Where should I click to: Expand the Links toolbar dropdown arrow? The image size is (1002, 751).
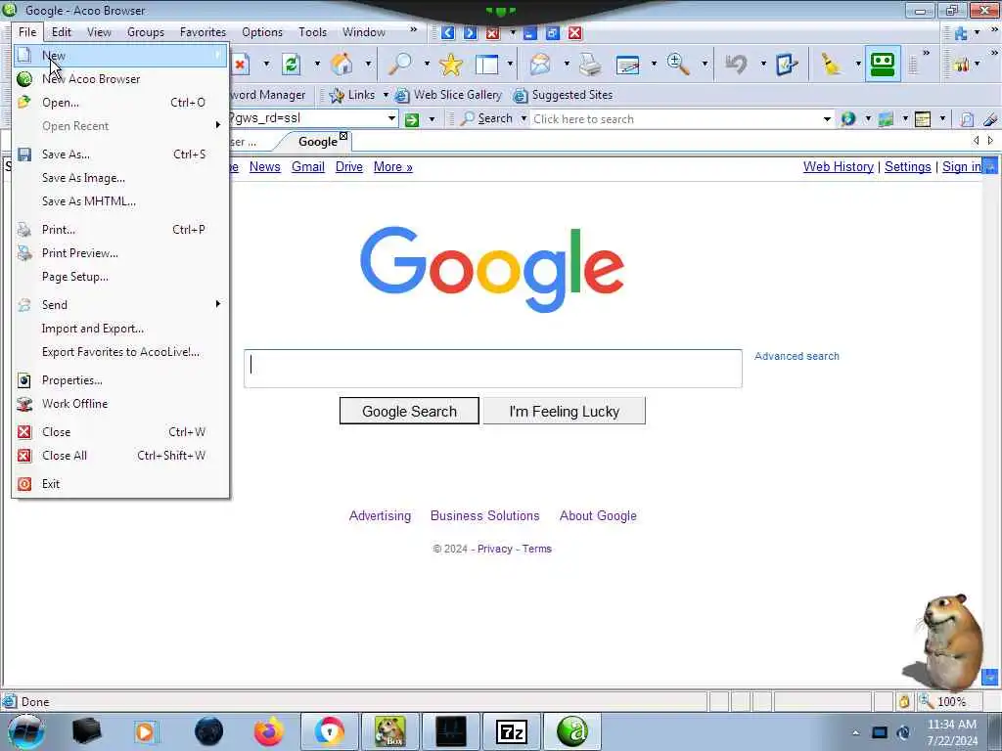[x=386, y=95]
